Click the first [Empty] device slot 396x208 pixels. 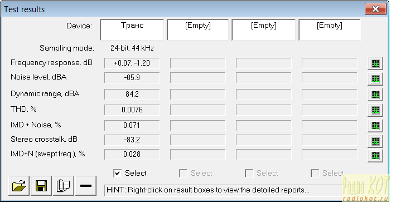tap(198, 29)
